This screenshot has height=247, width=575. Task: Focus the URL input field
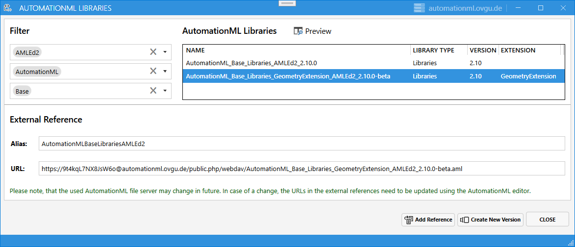(301, 169)
